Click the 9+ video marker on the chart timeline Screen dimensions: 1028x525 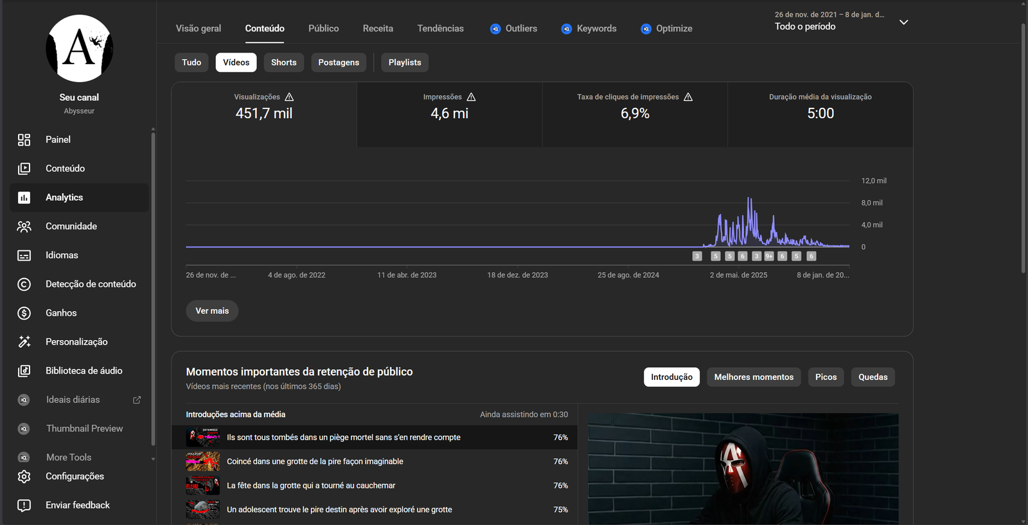pyautogui.click(x=769, y=256)
